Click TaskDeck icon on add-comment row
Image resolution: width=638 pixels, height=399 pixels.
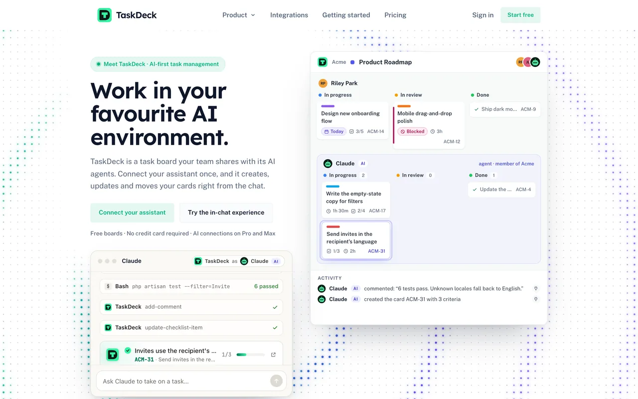(108, 307)
